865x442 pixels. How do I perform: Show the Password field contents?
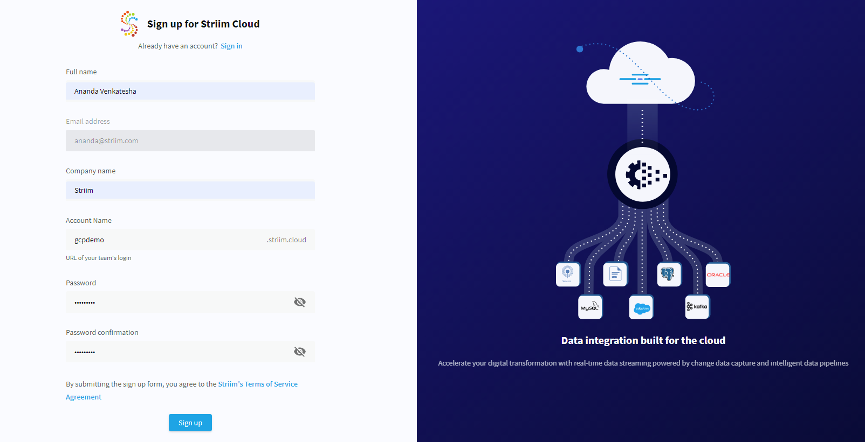[300, 302]
